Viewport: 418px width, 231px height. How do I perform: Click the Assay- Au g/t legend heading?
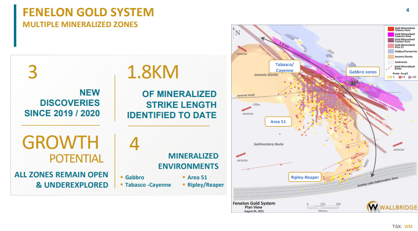400,73
